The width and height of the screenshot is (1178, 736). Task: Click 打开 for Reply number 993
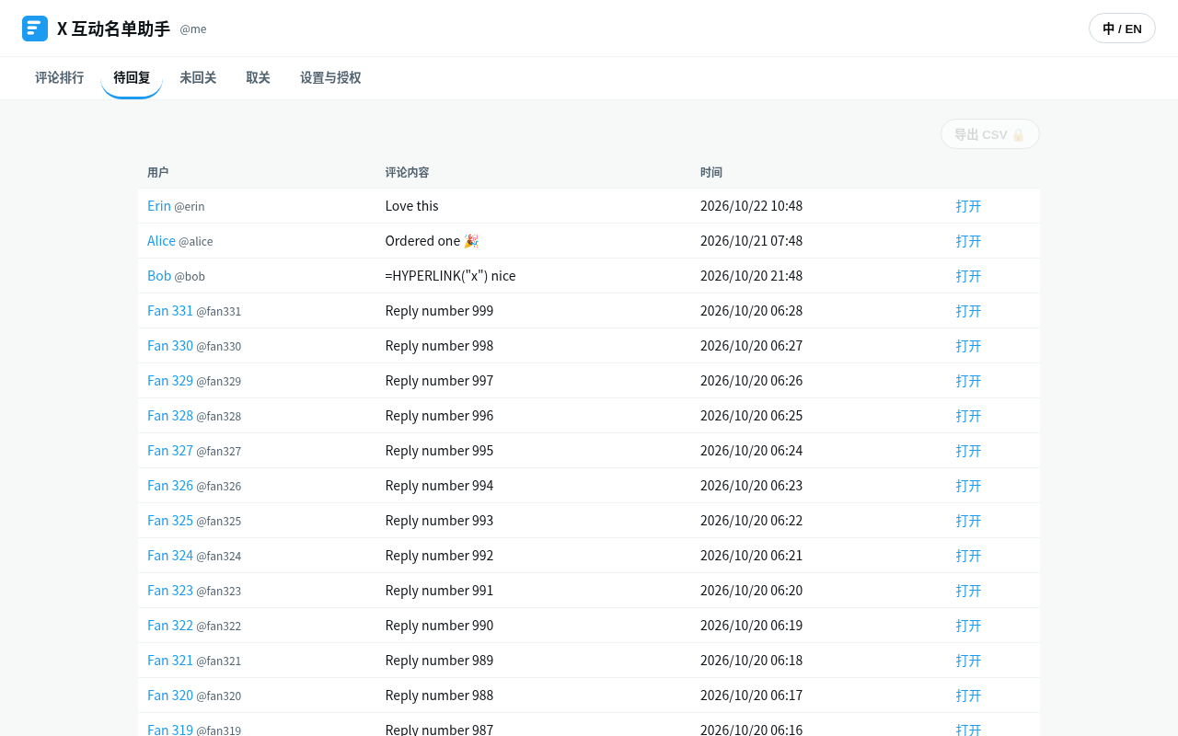pyautogui.click(x=968, y=521)
